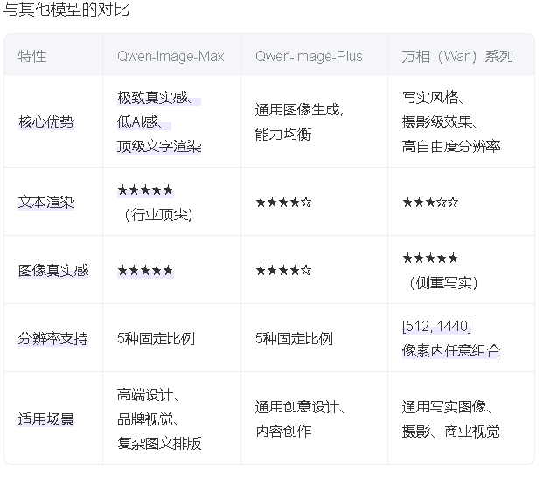Select the text 像素内任意组合
The width and height of the screenshot is (543, 477).
point(451,350)
